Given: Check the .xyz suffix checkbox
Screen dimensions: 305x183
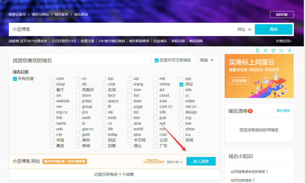Looking at the screenshot, I should (x=181, y=79).
